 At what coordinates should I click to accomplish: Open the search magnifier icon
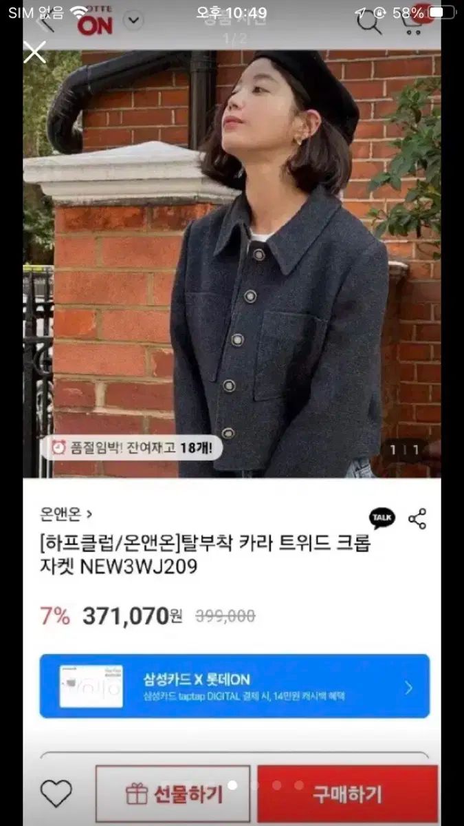pos(369,22)
